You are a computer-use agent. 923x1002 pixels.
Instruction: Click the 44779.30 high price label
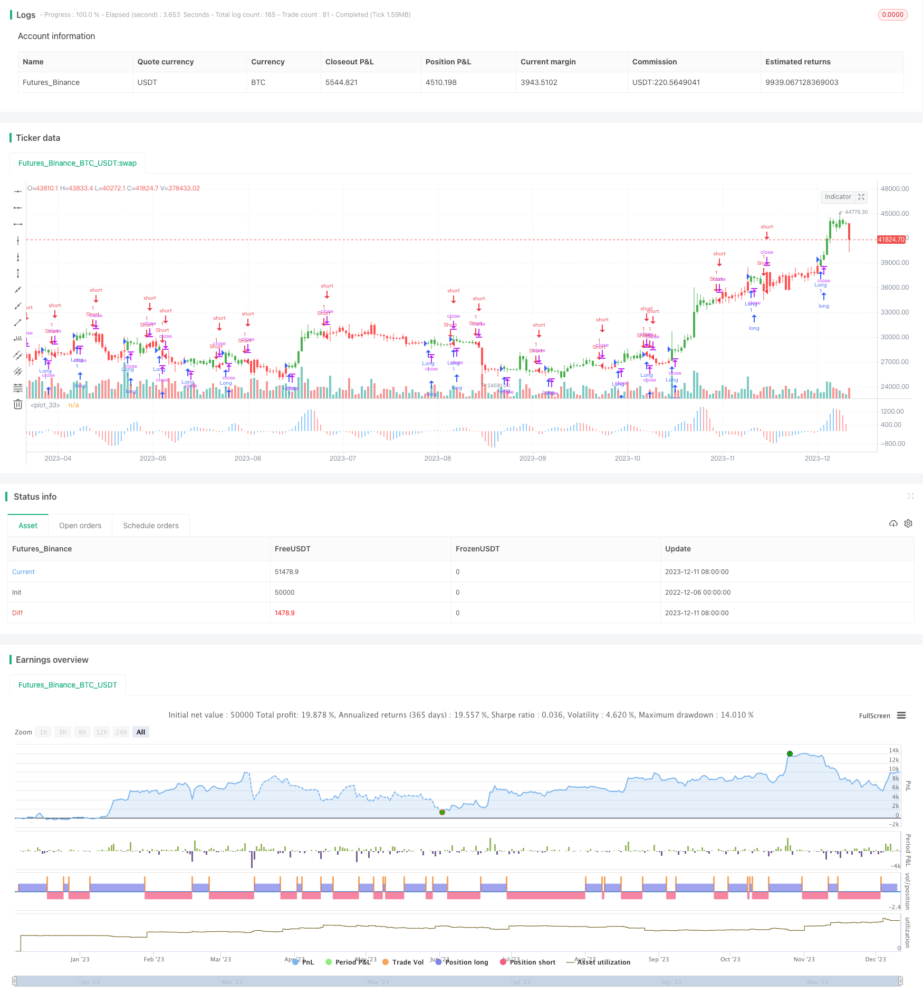(856, 212)
